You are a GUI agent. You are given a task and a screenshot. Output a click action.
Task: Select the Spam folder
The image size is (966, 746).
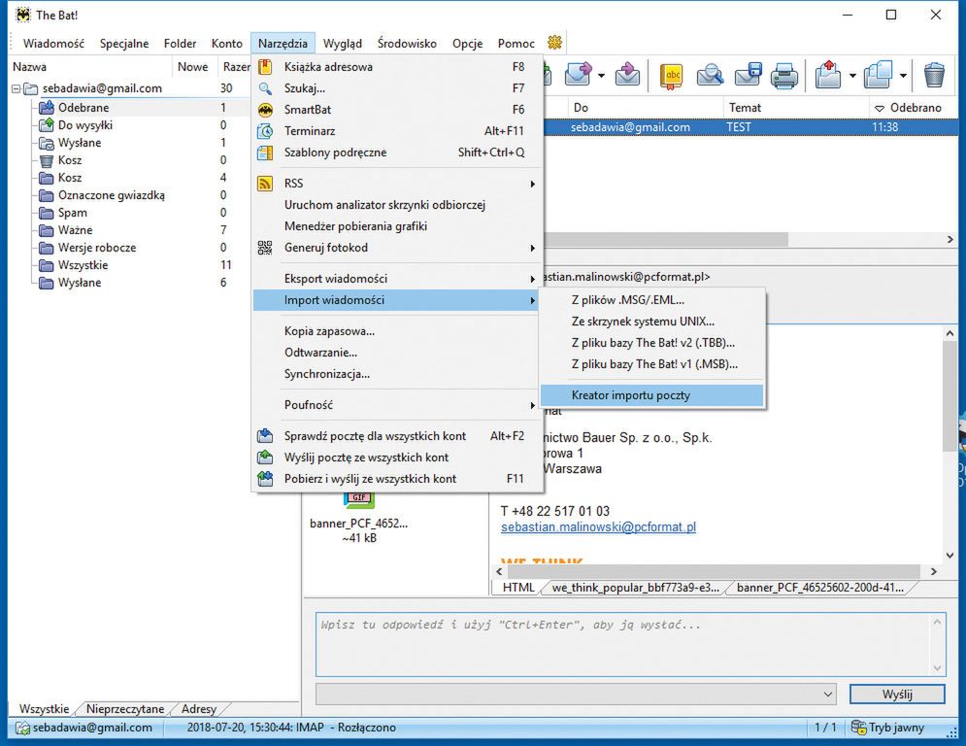click(72, 213)
